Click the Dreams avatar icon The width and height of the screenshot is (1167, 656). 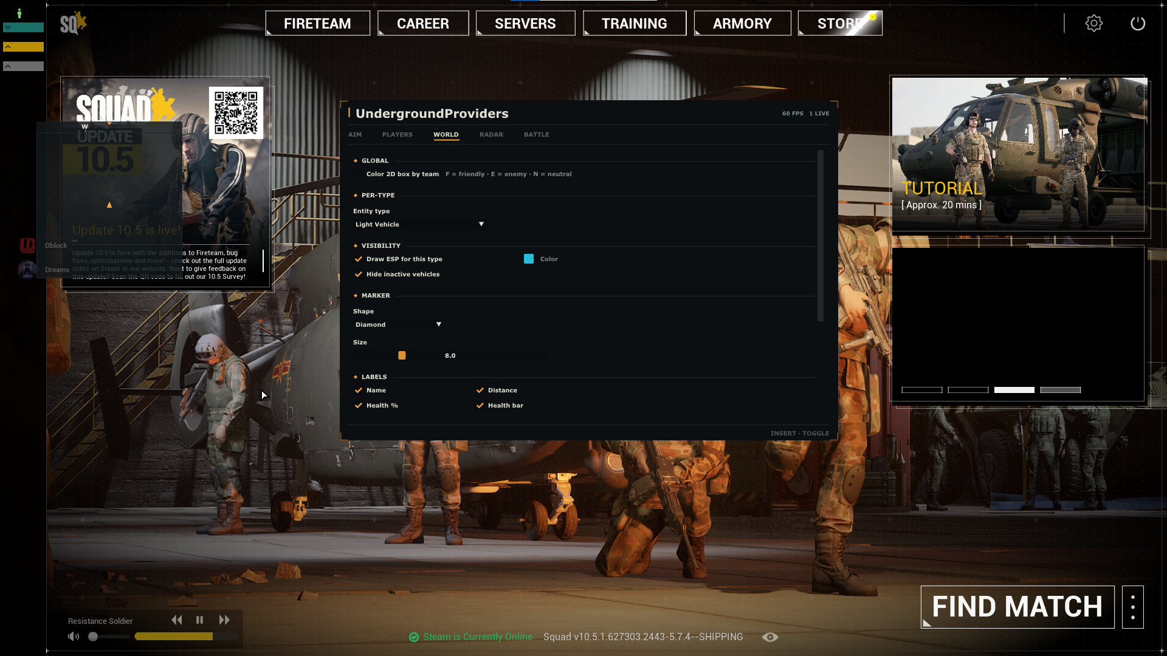(x=27, y=269)
